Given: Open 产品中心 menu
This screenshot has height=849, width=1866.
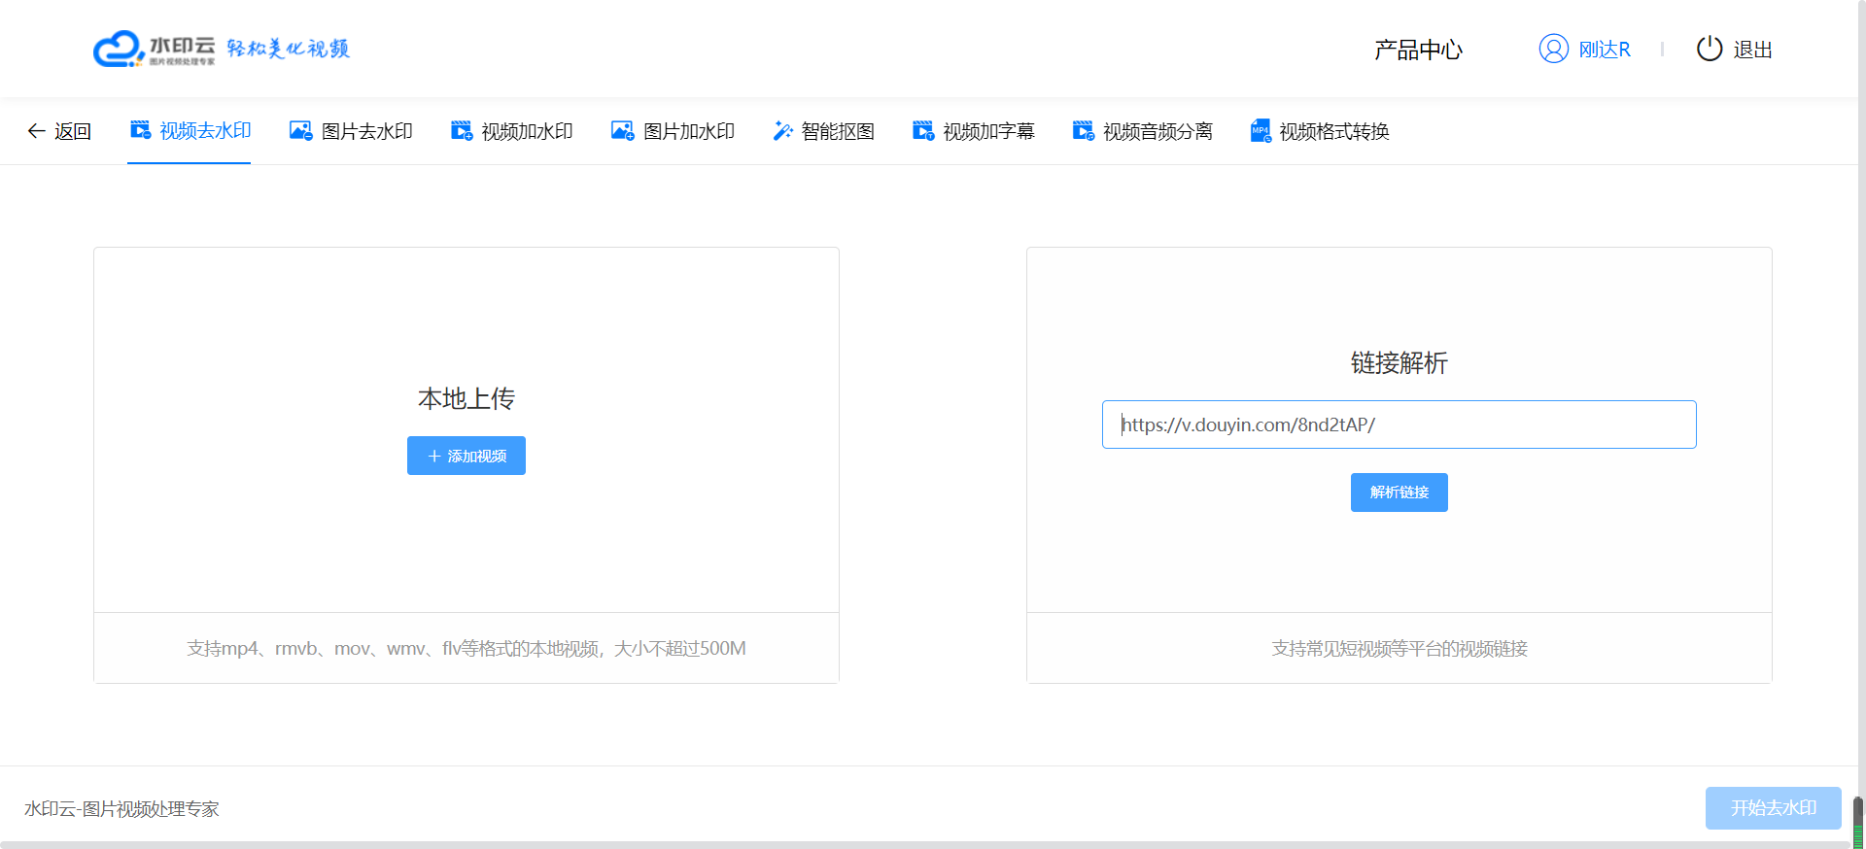Looking at the screenshot, I should tap(1418, 50).
